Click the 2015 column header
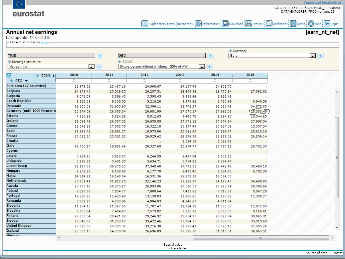 (x=250, y=75)
